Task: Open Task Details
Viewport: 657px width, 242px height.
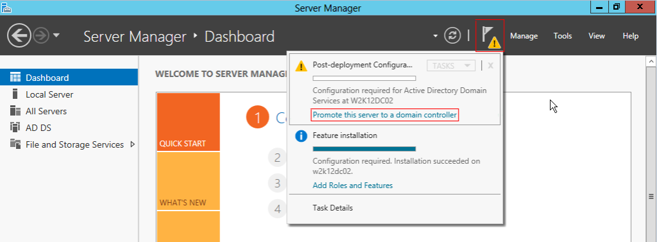Action: tap(333, 207)
